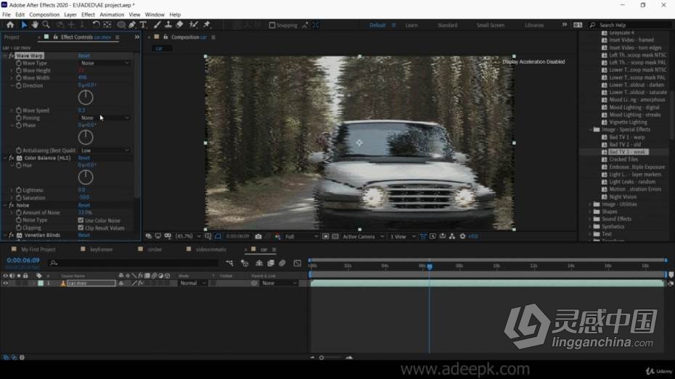Click the Search Help input field
Viewport: 675px width, 379px height.
pos(634,25)
